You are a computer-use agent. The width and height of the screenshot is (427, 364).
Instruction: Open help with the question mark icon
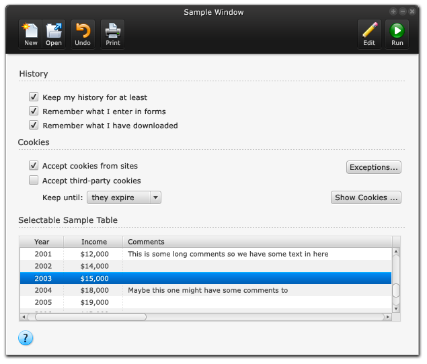click(26, 338)
